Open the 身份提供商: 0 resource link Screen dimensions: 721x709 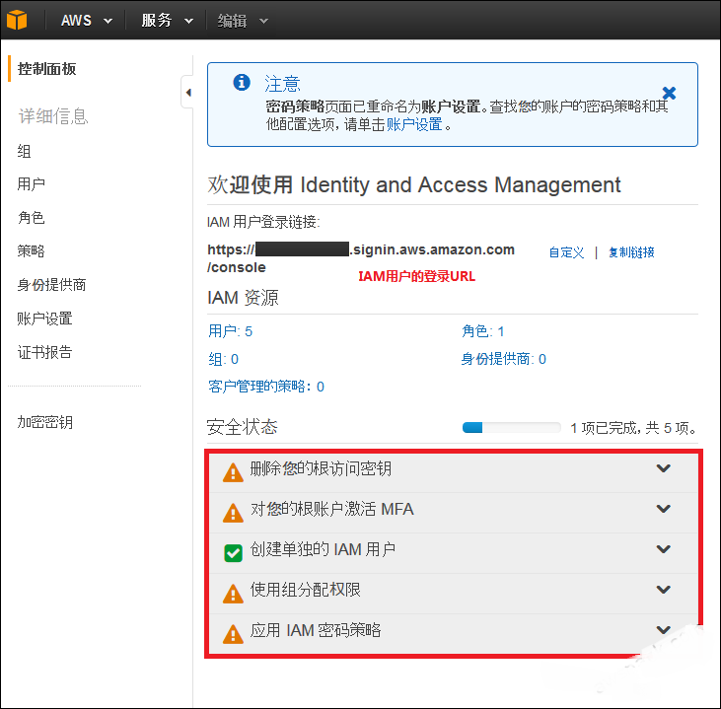click(503, 359)
